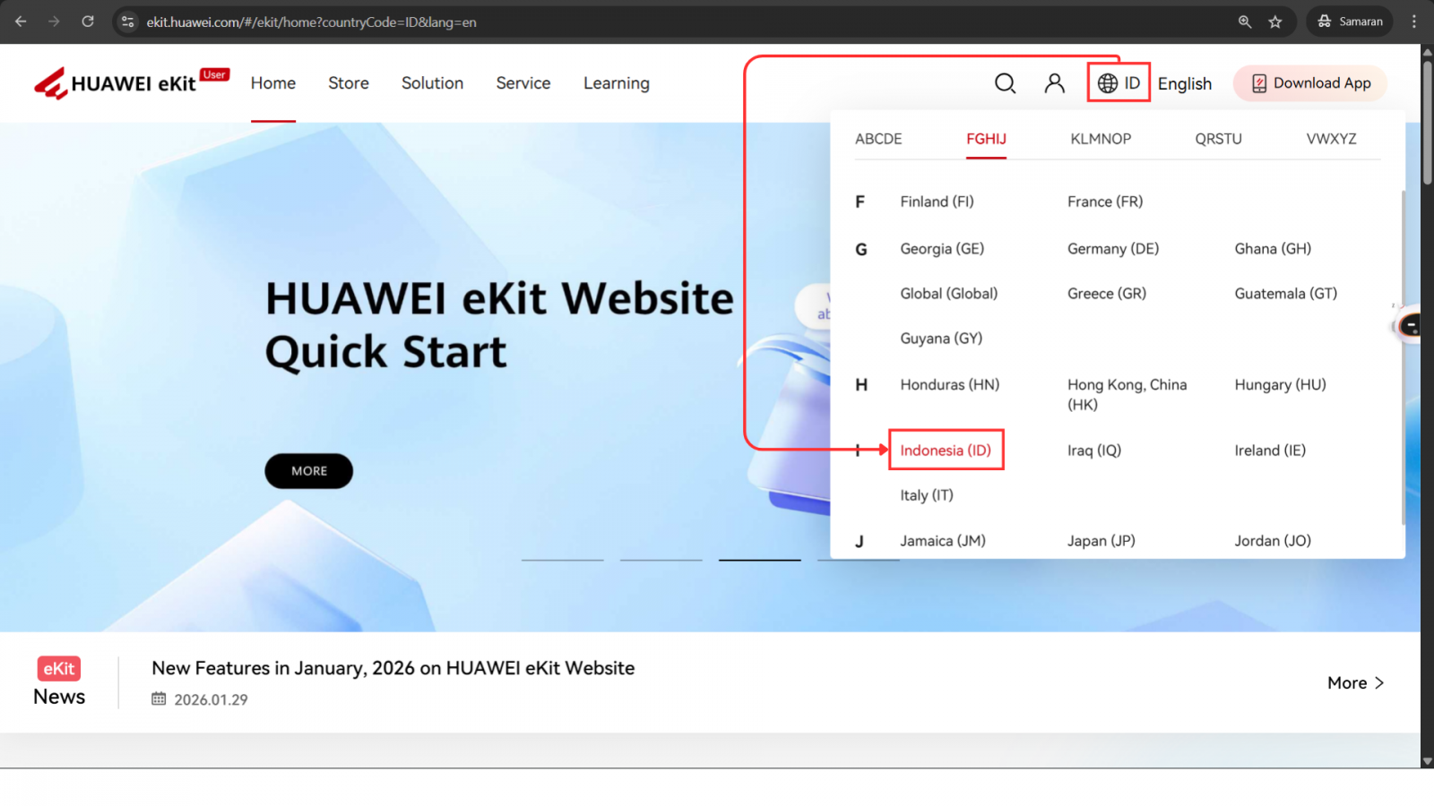Click the site information icon in address bar
1434x806 pixels.
pos(128,21)
